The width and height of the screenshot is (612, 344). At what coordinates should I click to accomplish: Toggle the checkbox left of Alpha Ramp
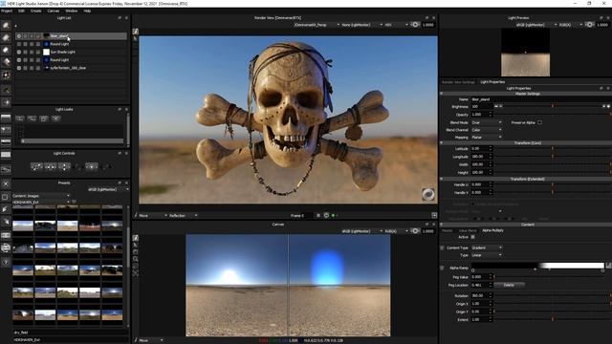click(x=442, y=268)
